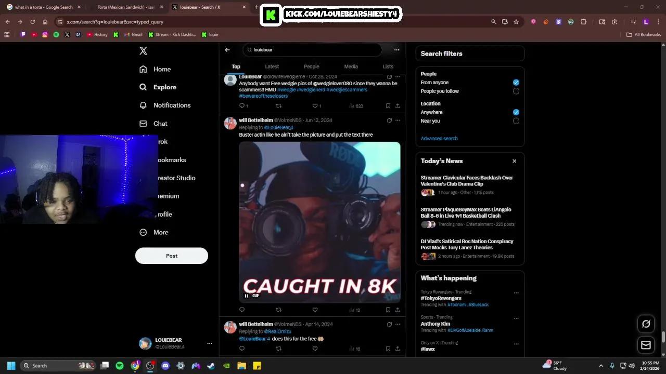Switch to the Top tab
Screen dimensions: 666x374
(x=236, y=66)
